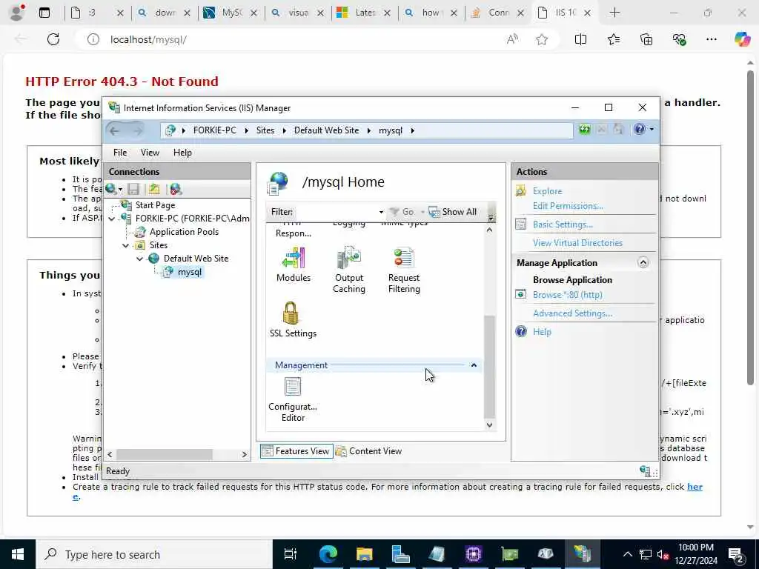Open the Filter dropdown arrow
Screen dimensions: 759x569
click(381, 212)
